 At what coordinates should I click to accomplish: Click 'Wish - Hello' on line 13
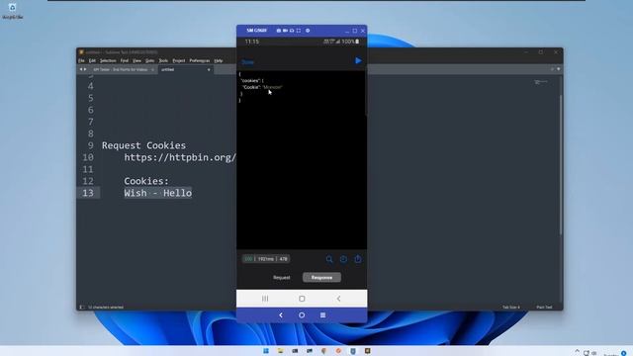(x=158, y=193)
